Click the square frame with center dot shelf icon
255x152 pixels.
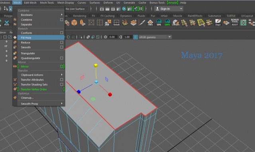91,23
